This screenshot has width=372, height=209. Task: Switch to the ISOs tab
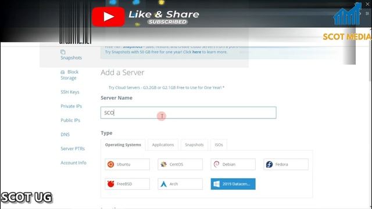tap(219, 145)
